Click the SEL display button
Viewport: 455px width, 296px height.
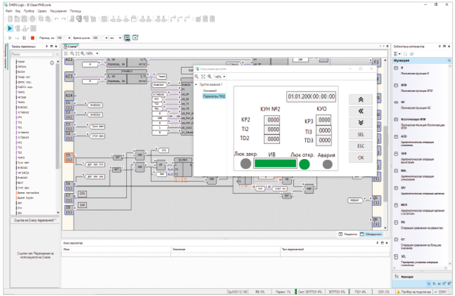coord(361,134)
